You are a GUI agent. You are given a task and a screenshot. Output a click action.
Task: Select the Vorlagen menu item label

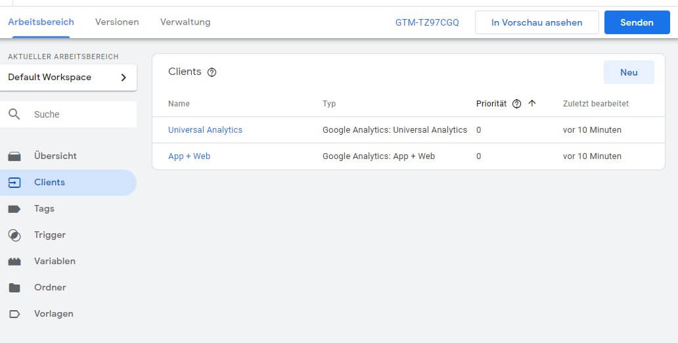[54, 314]
